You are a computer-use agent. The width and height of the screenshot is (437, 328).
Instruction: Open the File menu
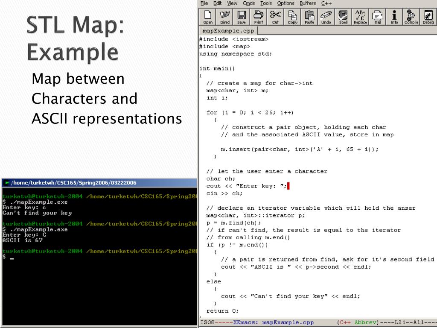(x=204, y=3)
